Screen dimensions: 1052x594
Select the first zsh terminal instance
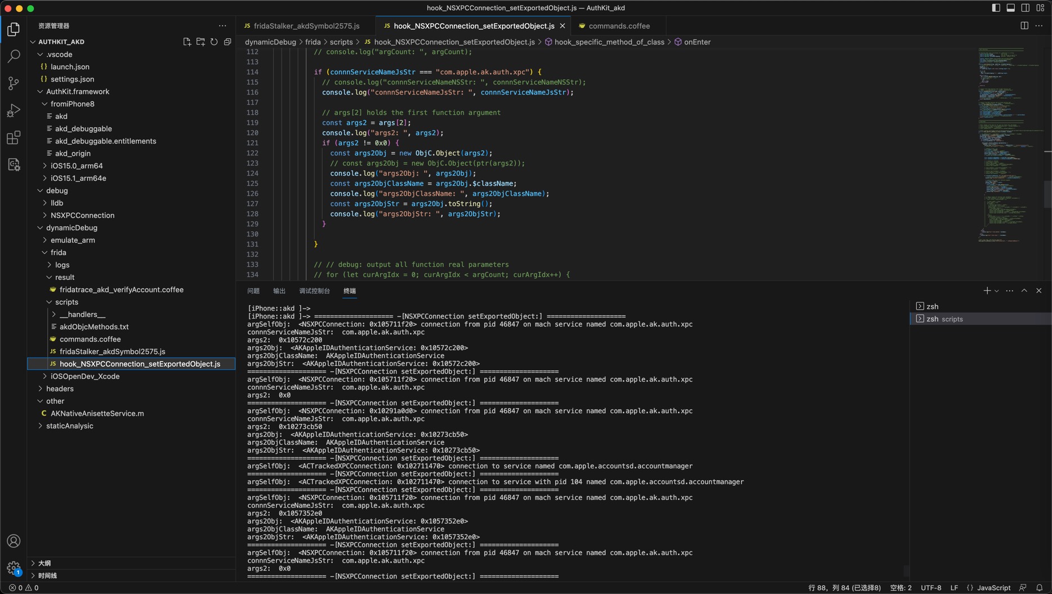click(x=980, y=306)
